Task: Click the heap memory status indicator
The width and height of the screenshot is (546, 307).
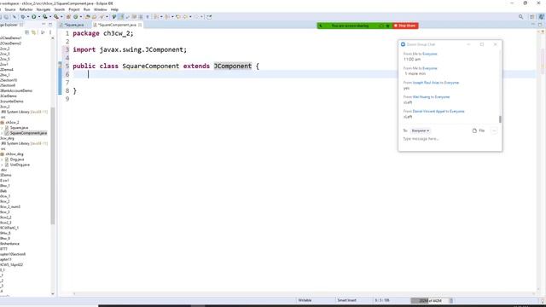Action: [x=430, y=300]
